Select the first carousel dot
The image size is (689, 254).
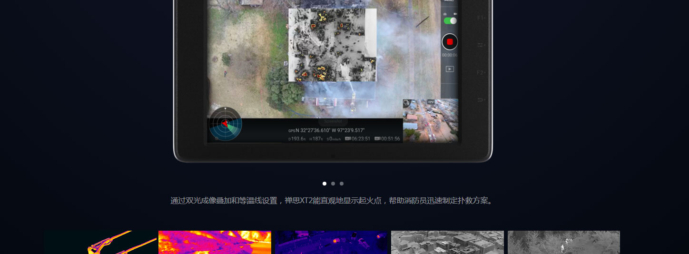(325, 184)
